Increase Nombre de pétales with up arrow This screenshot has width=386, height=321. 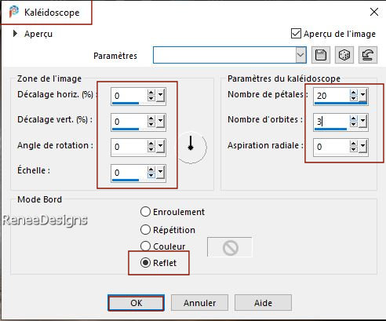click(354, 93)
